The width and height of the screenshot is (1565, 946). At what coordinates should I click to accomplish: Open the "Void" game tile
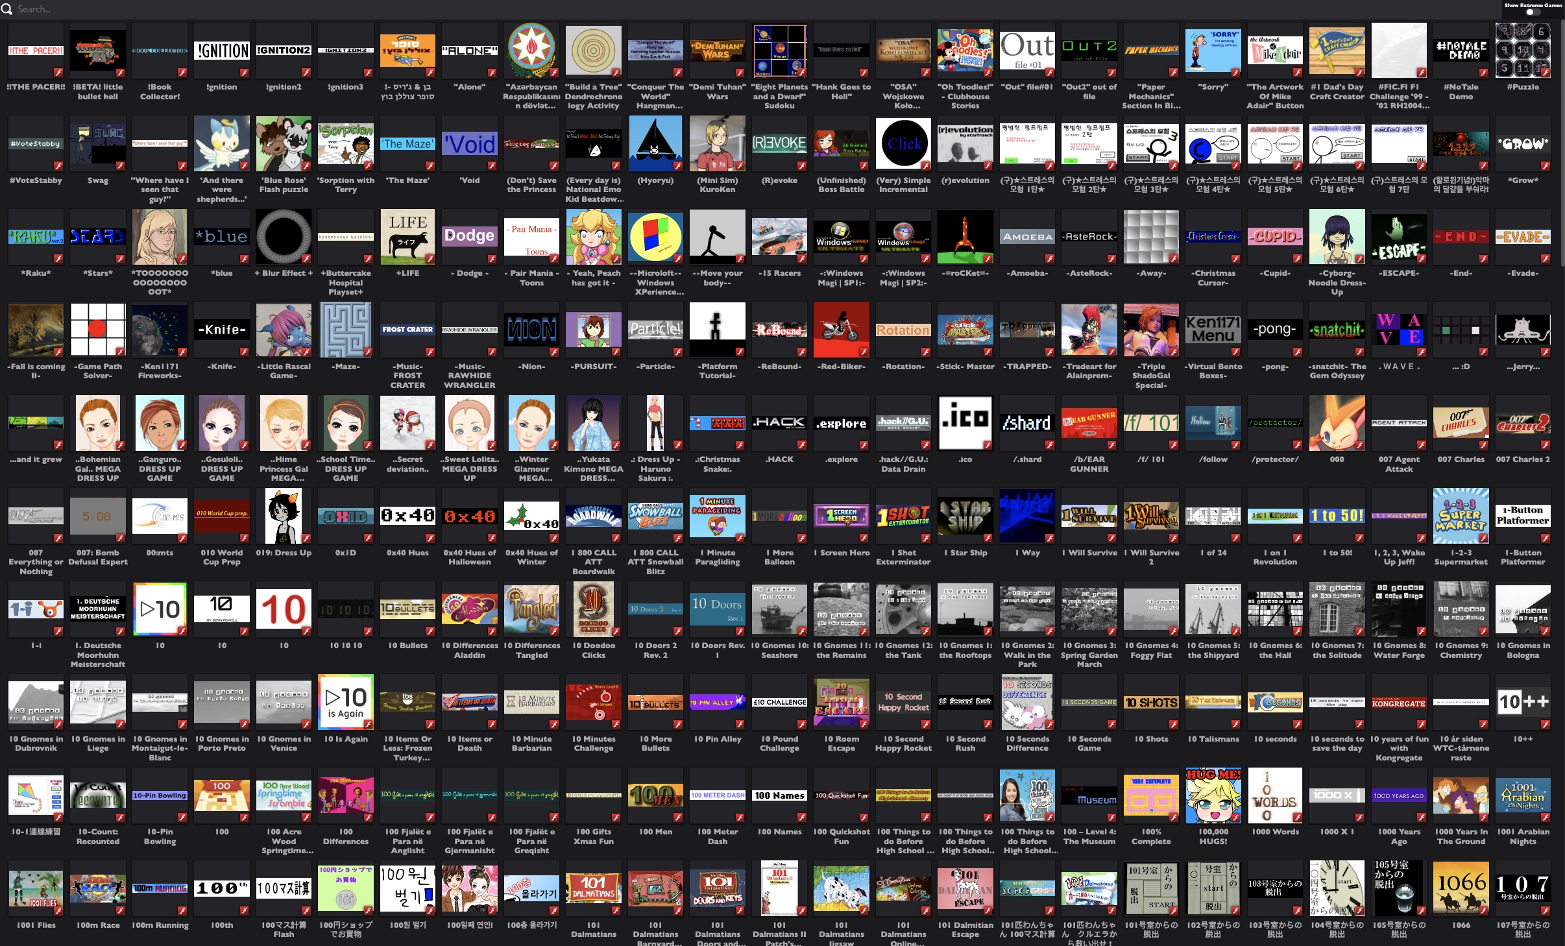tap(469, 143)
